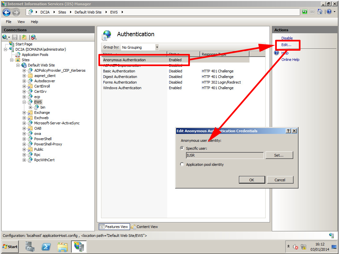339x254 pixels.
Task: Collapse the Default Web Site node
Action: point(18,65)
